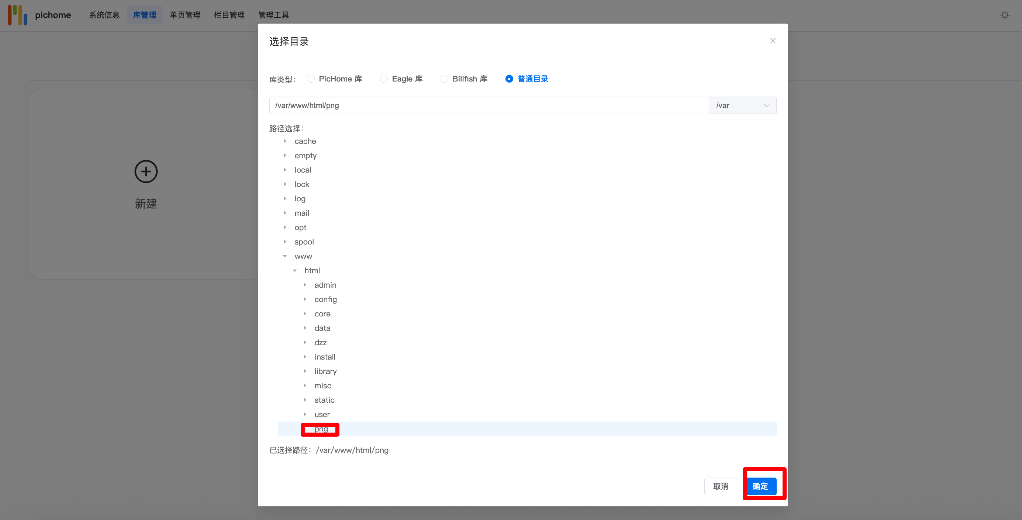1022x520 pixels.
Task: Click the 确定 confirm button
Action: (760, 486)
